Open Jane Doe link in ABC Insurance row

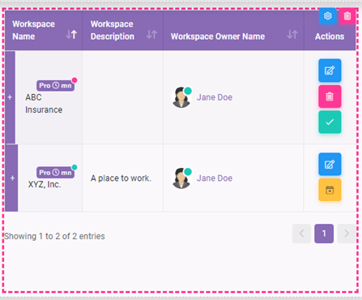tap(215, 97)
